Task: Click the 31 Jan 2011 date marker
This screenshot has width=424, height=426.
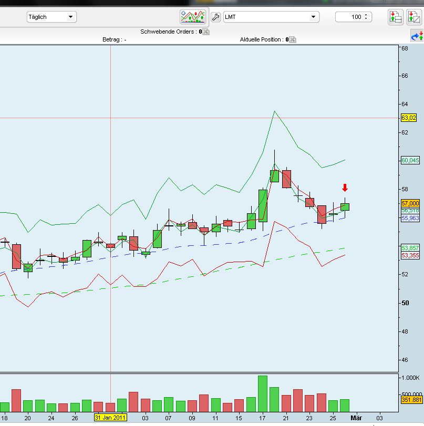Action: (110, 418)
